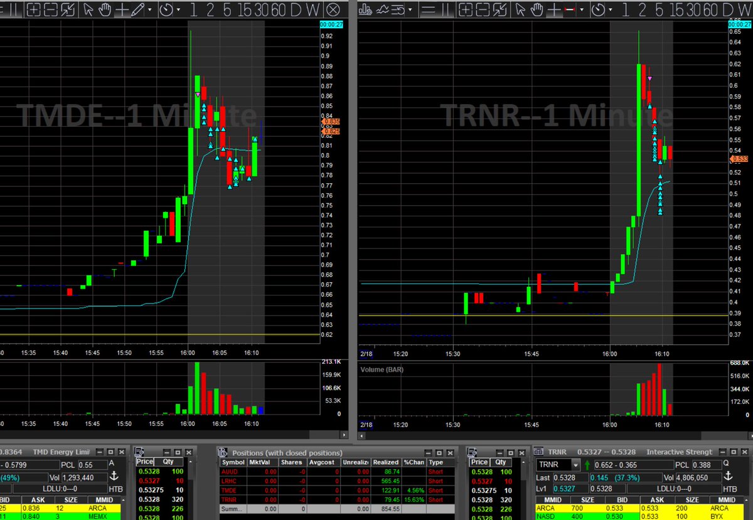Click the vertical lines icon on the TRNR toolbar
This screenshot has width=753, height=520.
tap(446, 10)
